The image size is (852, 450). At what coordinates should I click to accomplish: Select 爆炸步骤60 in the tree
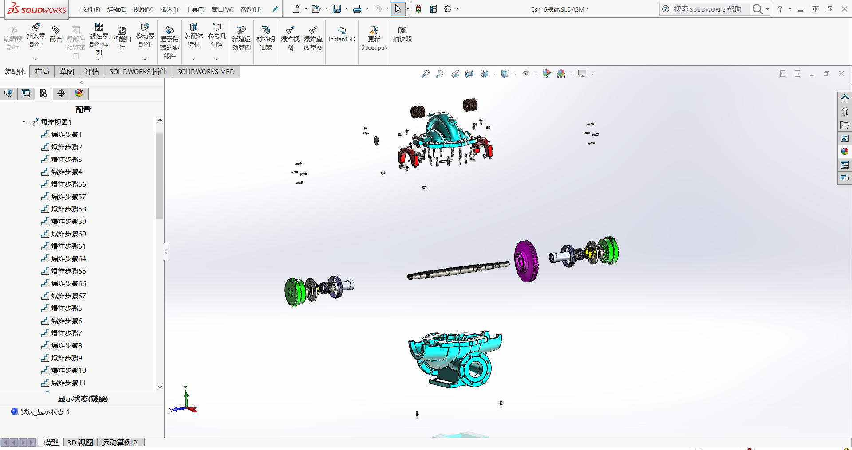(69, 234)
